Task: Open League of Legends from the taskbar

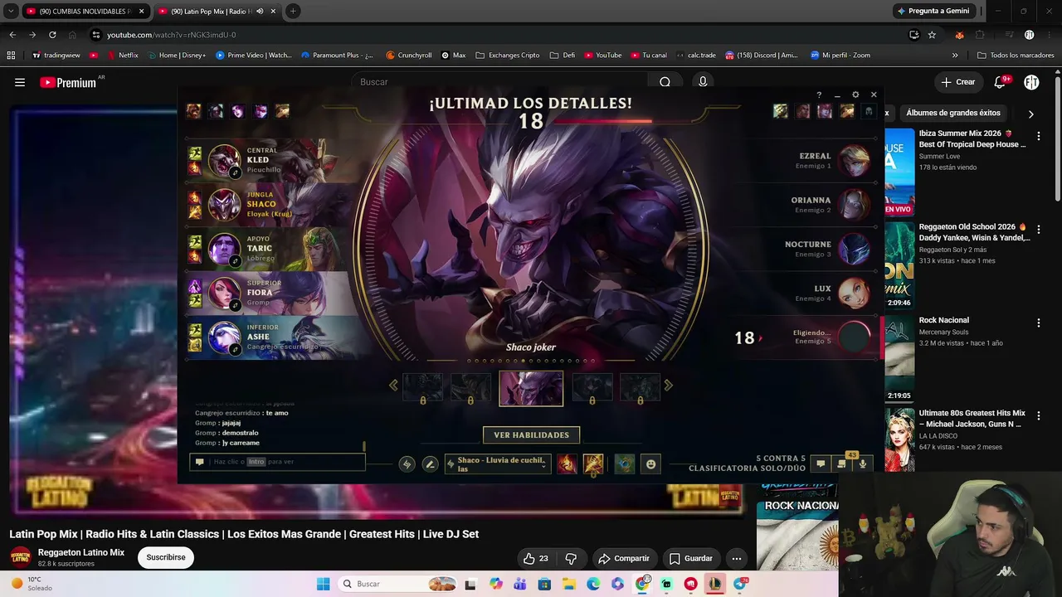Action: [x=714, y=584]
